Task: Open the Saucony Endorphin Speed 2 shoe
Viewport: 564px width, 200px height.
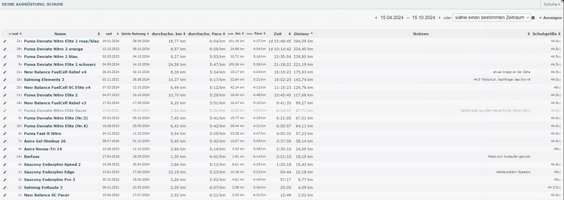Action: 52,164
